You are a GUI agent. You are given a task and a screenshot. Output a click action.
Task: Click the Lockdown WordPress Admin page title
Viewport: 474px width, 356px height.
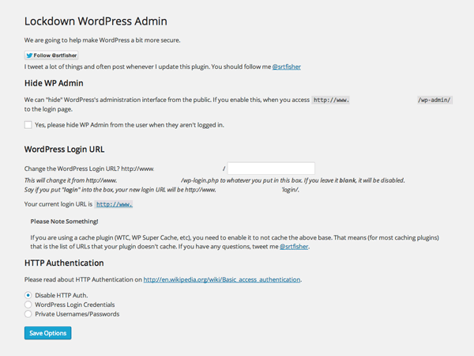click(x=96, y=21)
